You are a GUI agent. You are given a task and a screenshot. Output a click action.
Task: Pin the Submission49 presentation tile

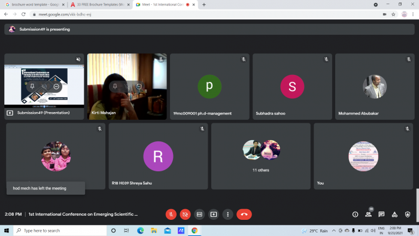pyautogui.click(x=32, y=86)
